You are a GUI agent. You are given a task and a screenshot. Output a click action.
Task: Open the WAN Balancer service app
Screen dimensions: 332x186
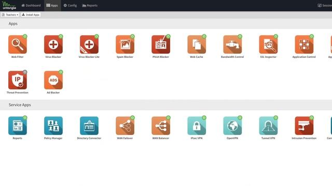coord(161,126)
